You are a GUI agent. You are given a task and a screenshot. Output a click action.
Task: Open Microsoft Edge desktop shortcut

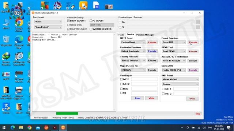[x=19, y=42]
